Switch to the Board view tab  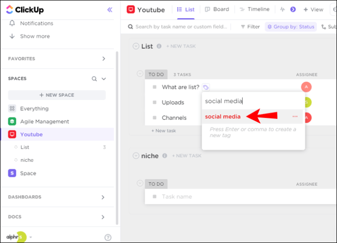217,9
